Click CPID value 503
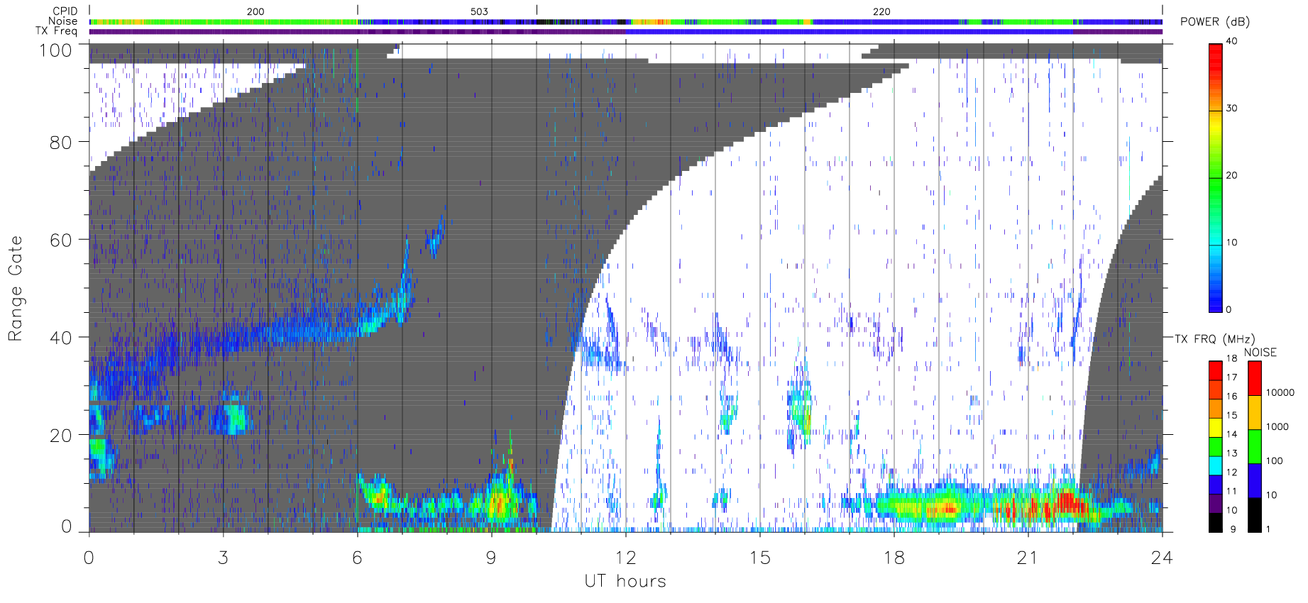The image size is (1308, 603). pyautogui.click(x=479, y=11)
